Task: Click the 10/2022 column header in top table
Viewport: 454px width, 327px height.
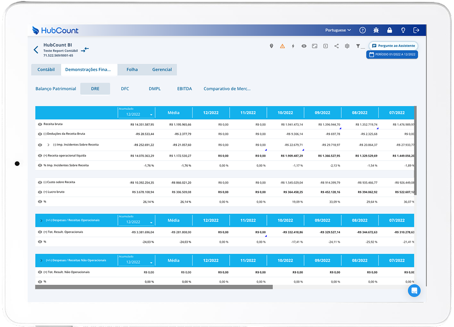Action: (285, 113)
